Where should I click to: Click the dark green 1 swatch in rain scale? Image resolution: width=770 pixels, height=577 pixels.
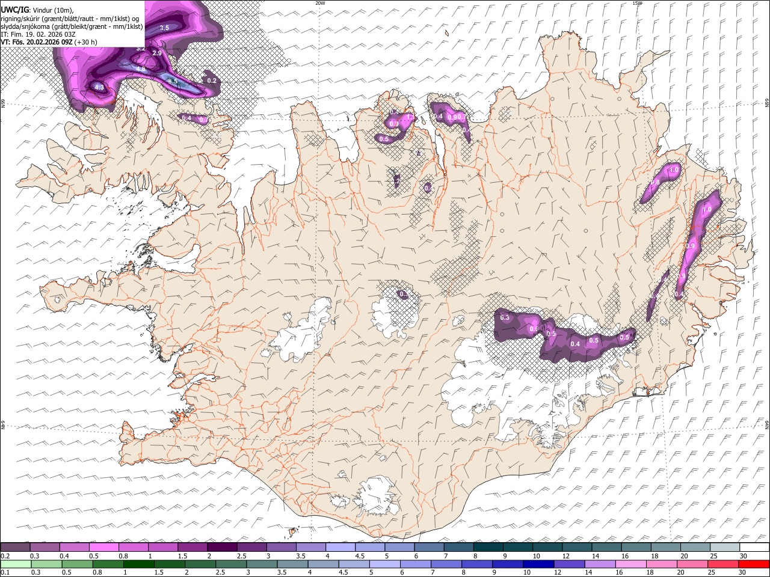coord(138,564)
